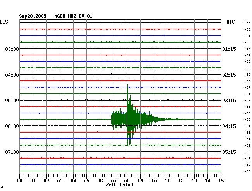Click the date label Sep20,2009
Viewport: 252px width, 191px height.
[33, 16]
